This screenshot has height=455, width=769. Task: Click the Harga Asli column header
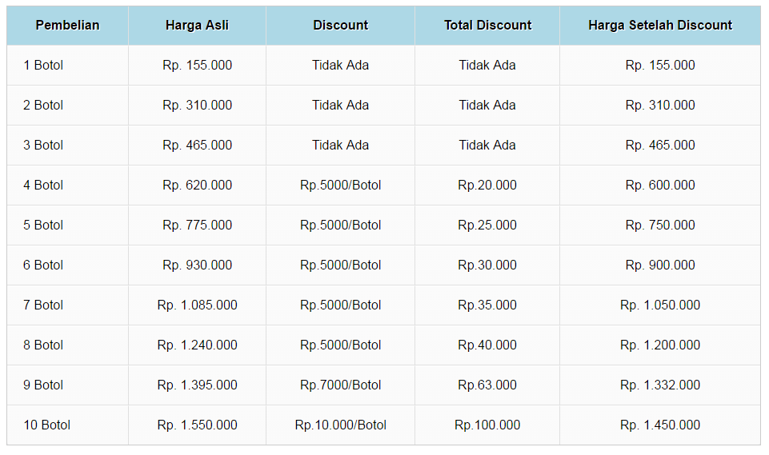(197, 25)
